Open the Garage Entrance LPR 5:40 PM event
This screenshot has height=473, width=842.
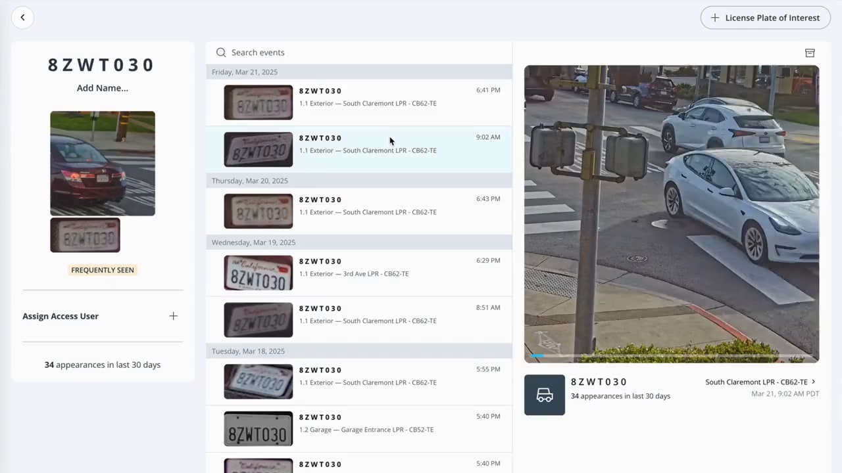[x=359, y=429]
